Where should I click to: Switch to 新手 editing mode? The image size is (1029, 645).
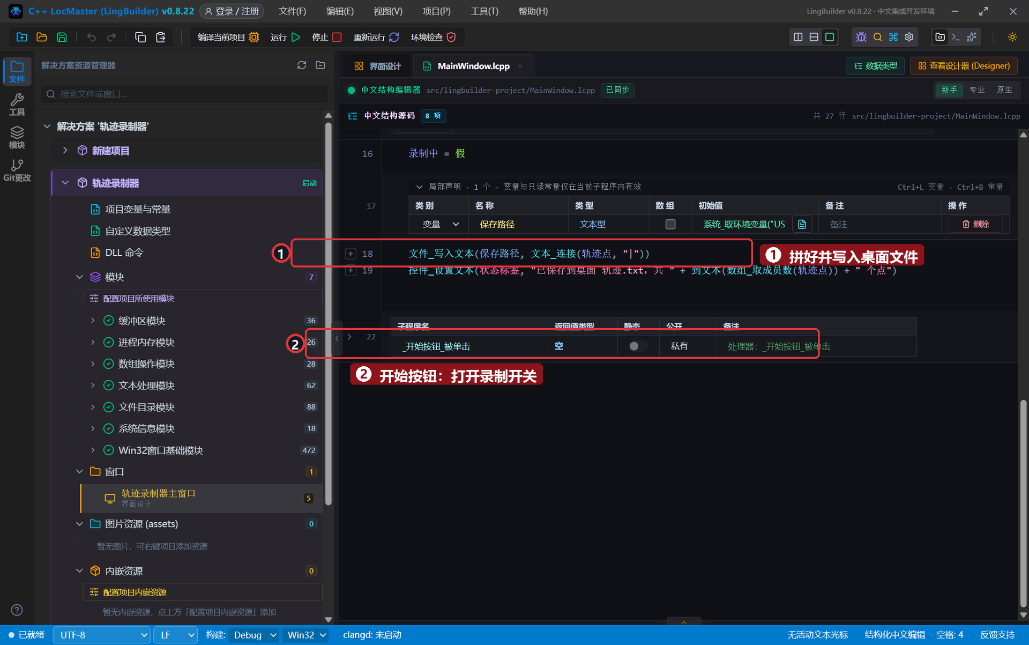tap(949, 90)
